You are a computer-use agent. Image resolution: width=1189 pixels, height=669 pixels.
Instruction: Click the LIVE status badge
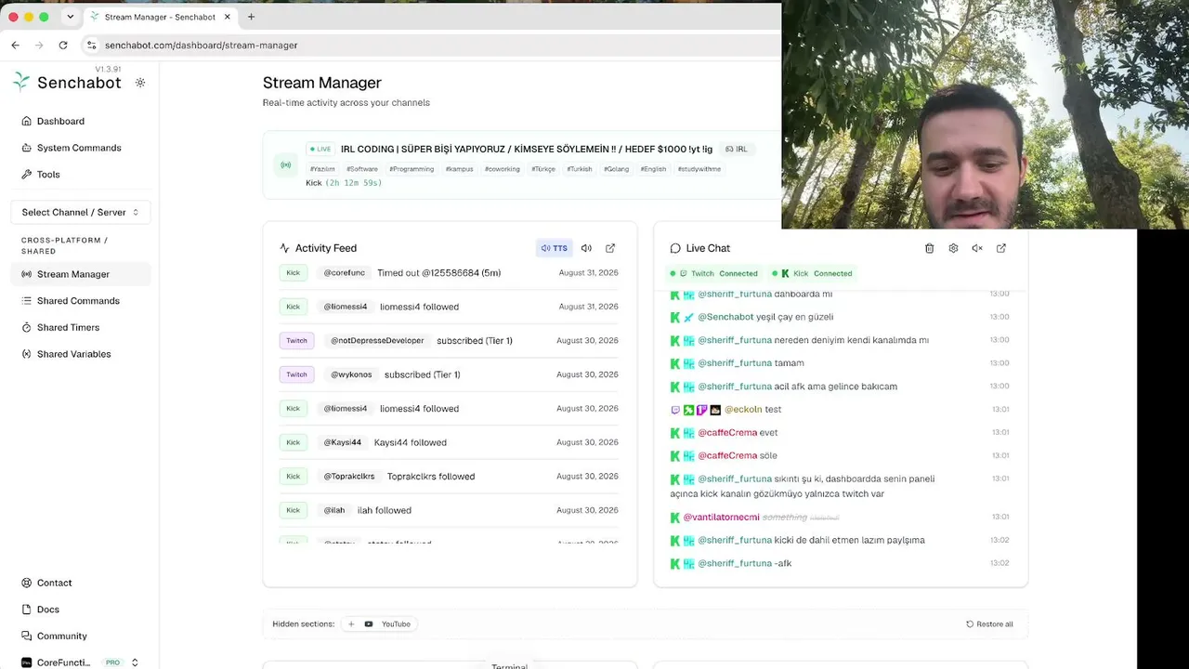320,149
